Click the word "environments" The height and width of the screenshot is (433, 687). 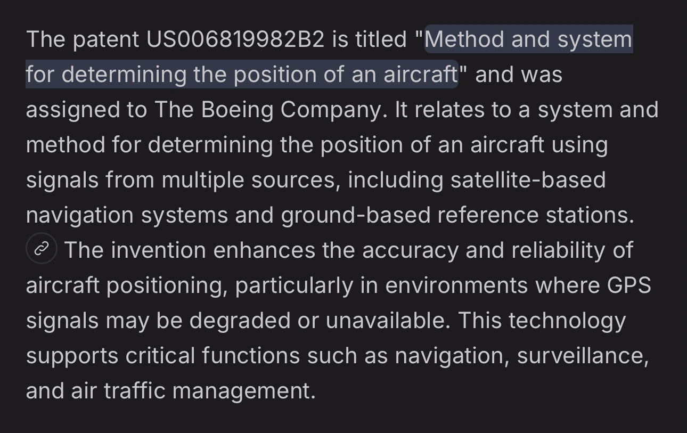pyautogui.click(x=457, y=285)
